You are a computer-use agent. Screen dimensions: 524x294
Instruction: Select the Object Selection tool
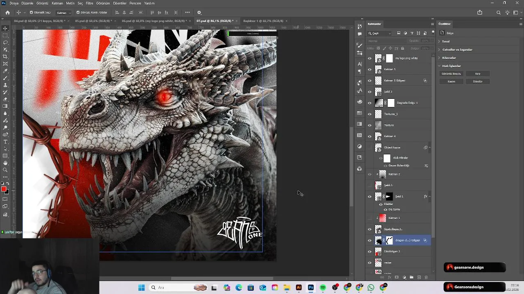[x=5, y=49]
